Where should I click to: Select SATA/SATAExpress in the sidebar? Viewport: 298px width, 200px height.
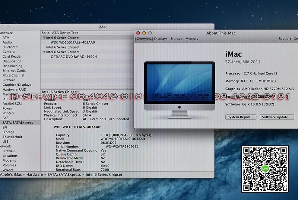click(x=18, y=123)
